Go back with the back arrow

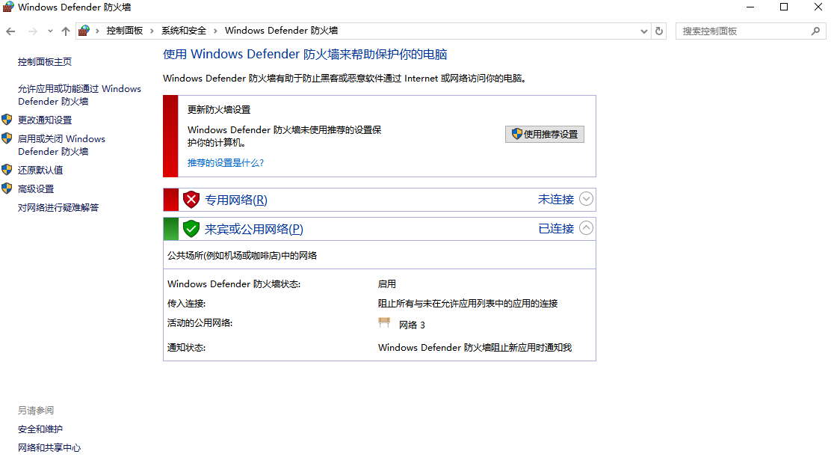pos(10,31)
